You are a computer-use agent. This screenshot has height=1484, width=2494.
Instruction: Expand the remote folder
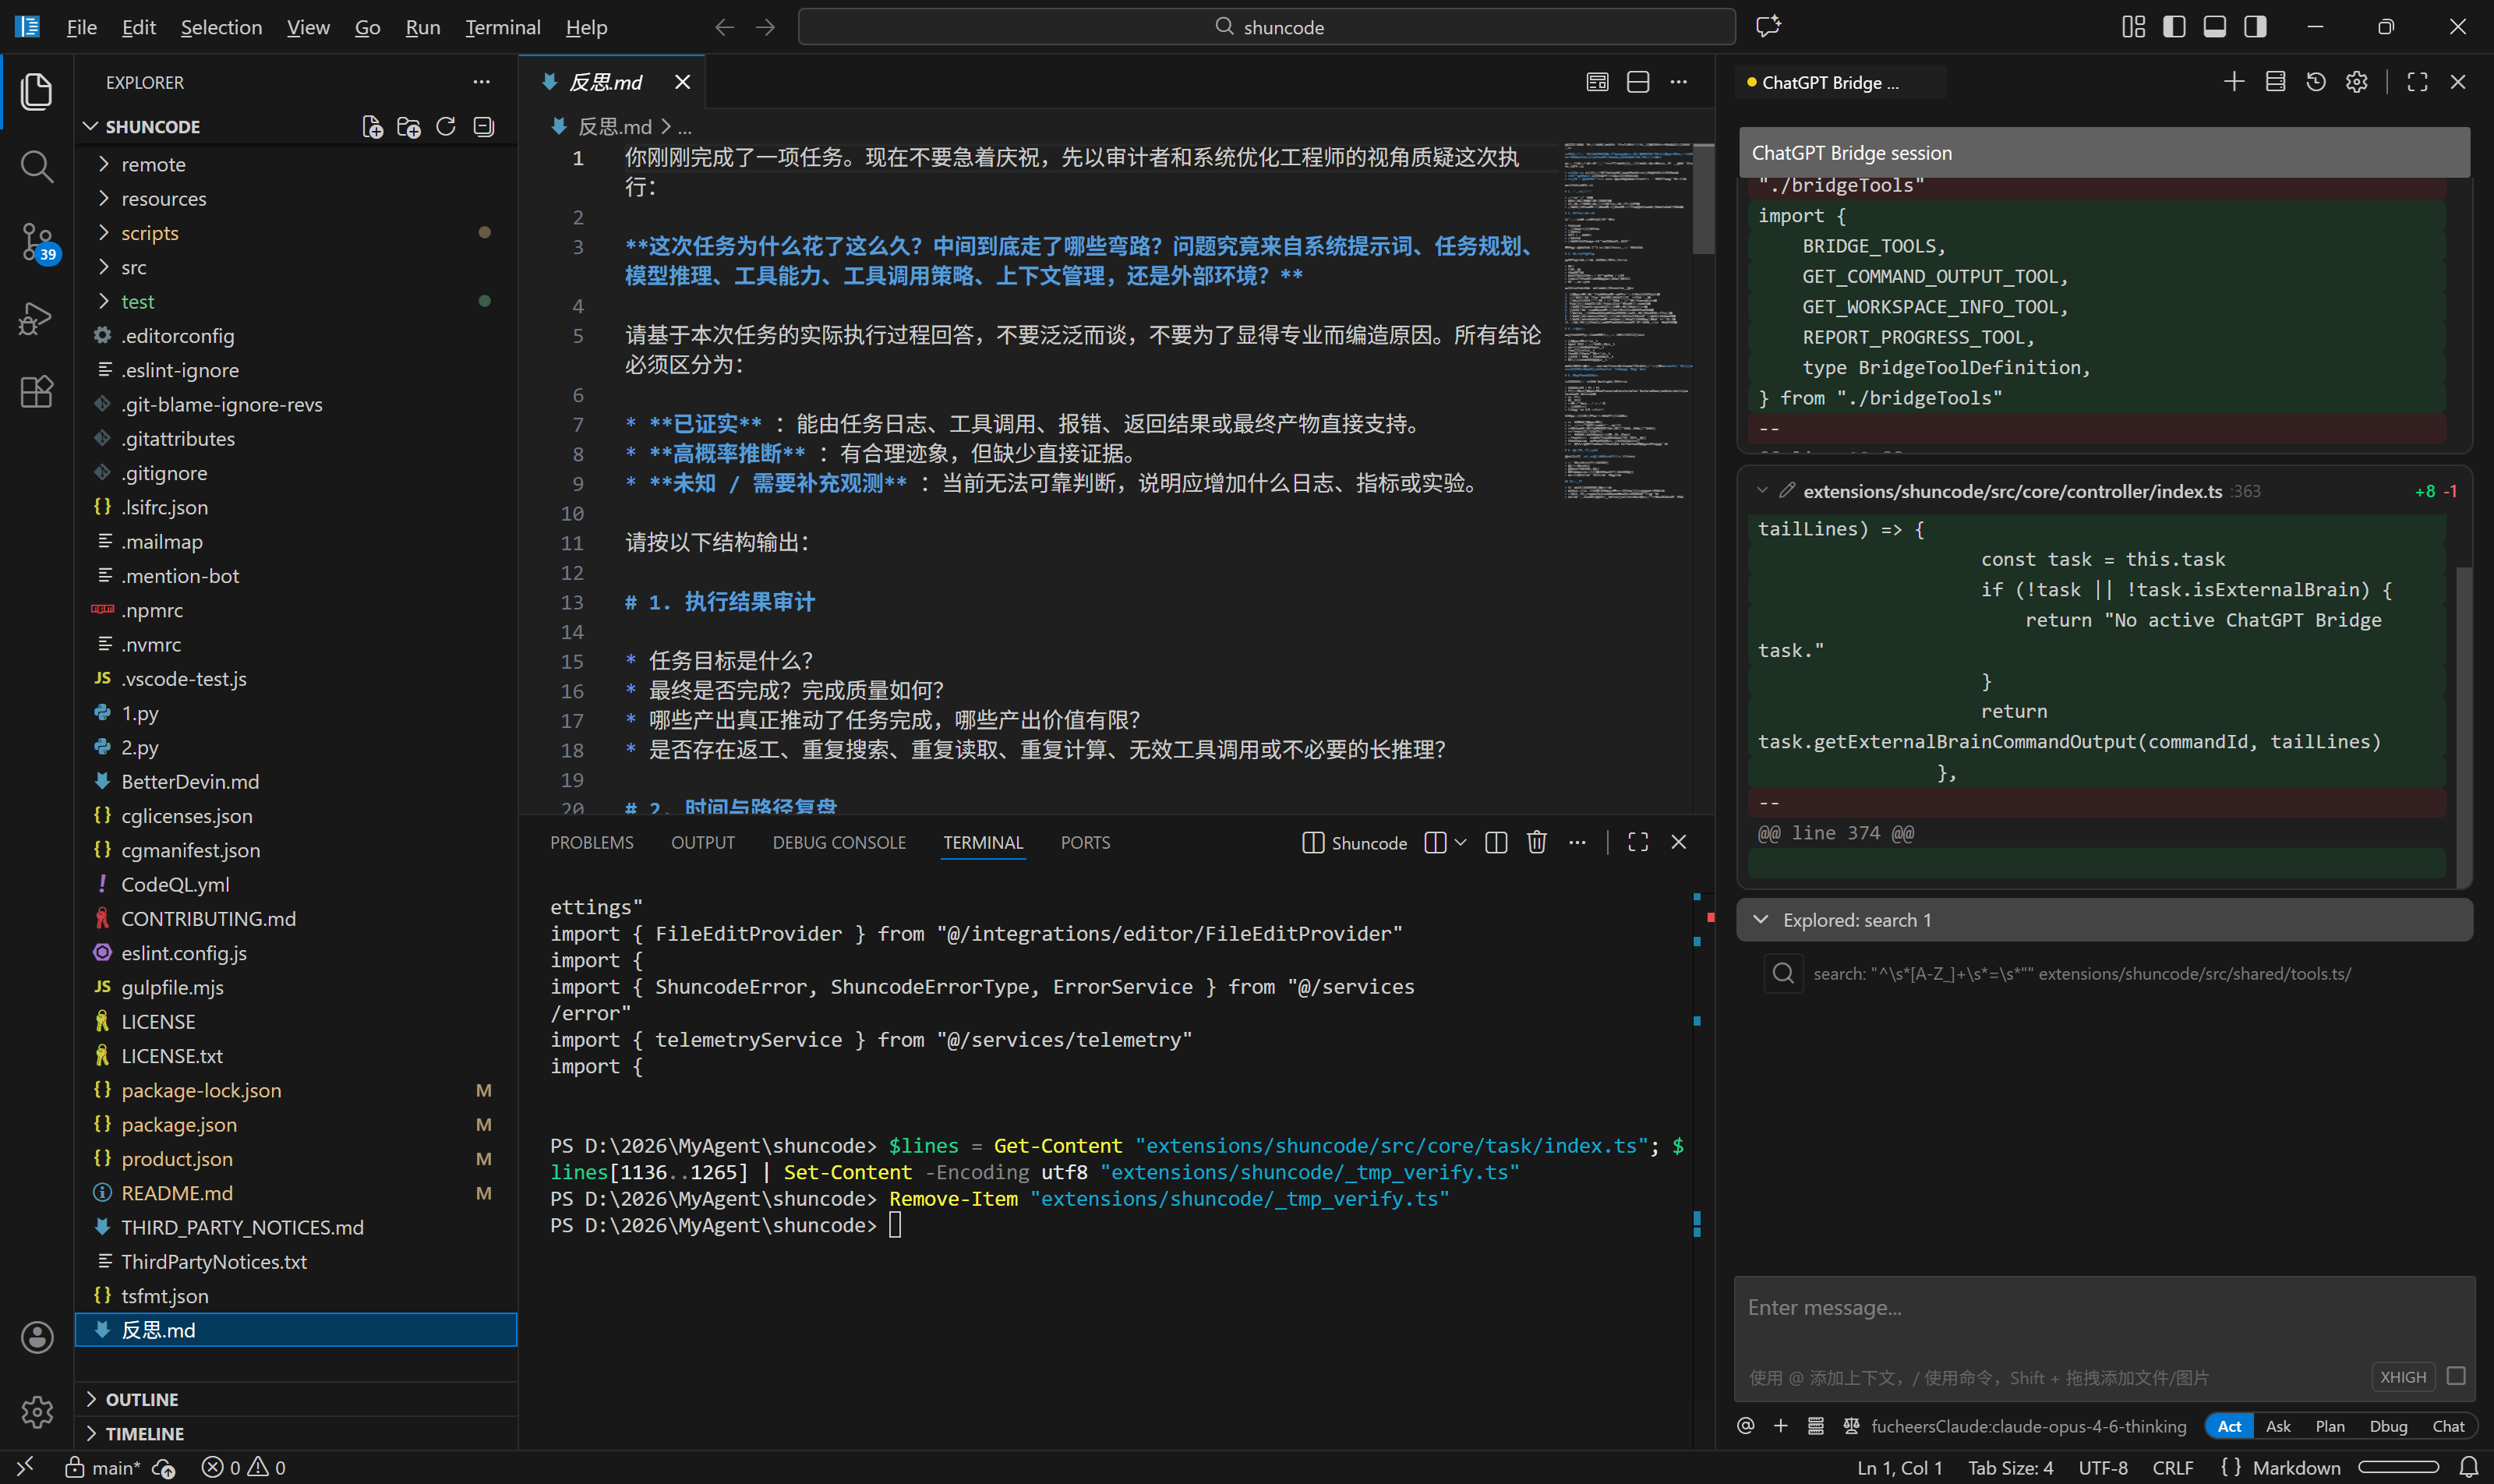296,164
